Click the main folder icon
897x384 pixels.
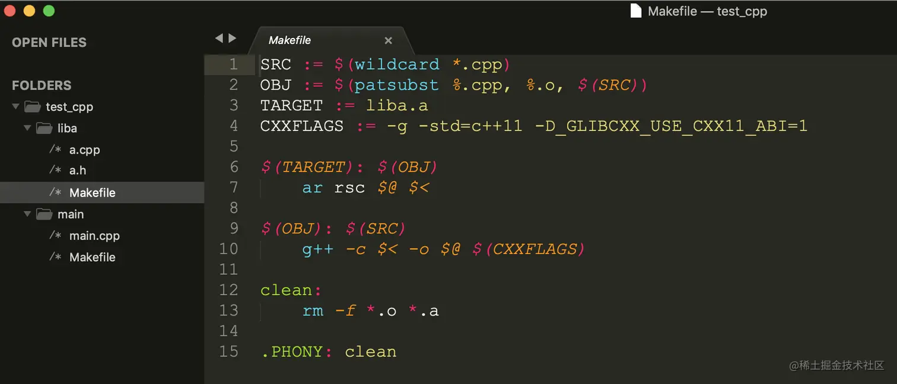coord(44,214)
